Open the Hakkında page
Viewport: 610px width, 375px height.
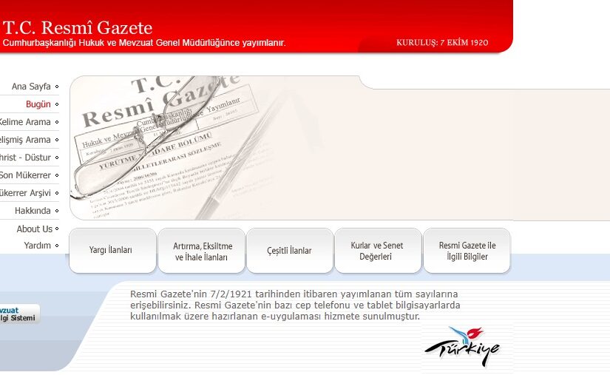pyautogui.click(x=33, y=211)
